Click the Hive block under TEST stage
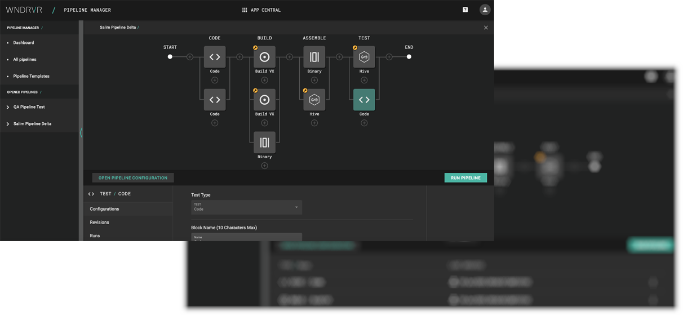The width and height of the screenshot is (683, 316). click(364, 57)
